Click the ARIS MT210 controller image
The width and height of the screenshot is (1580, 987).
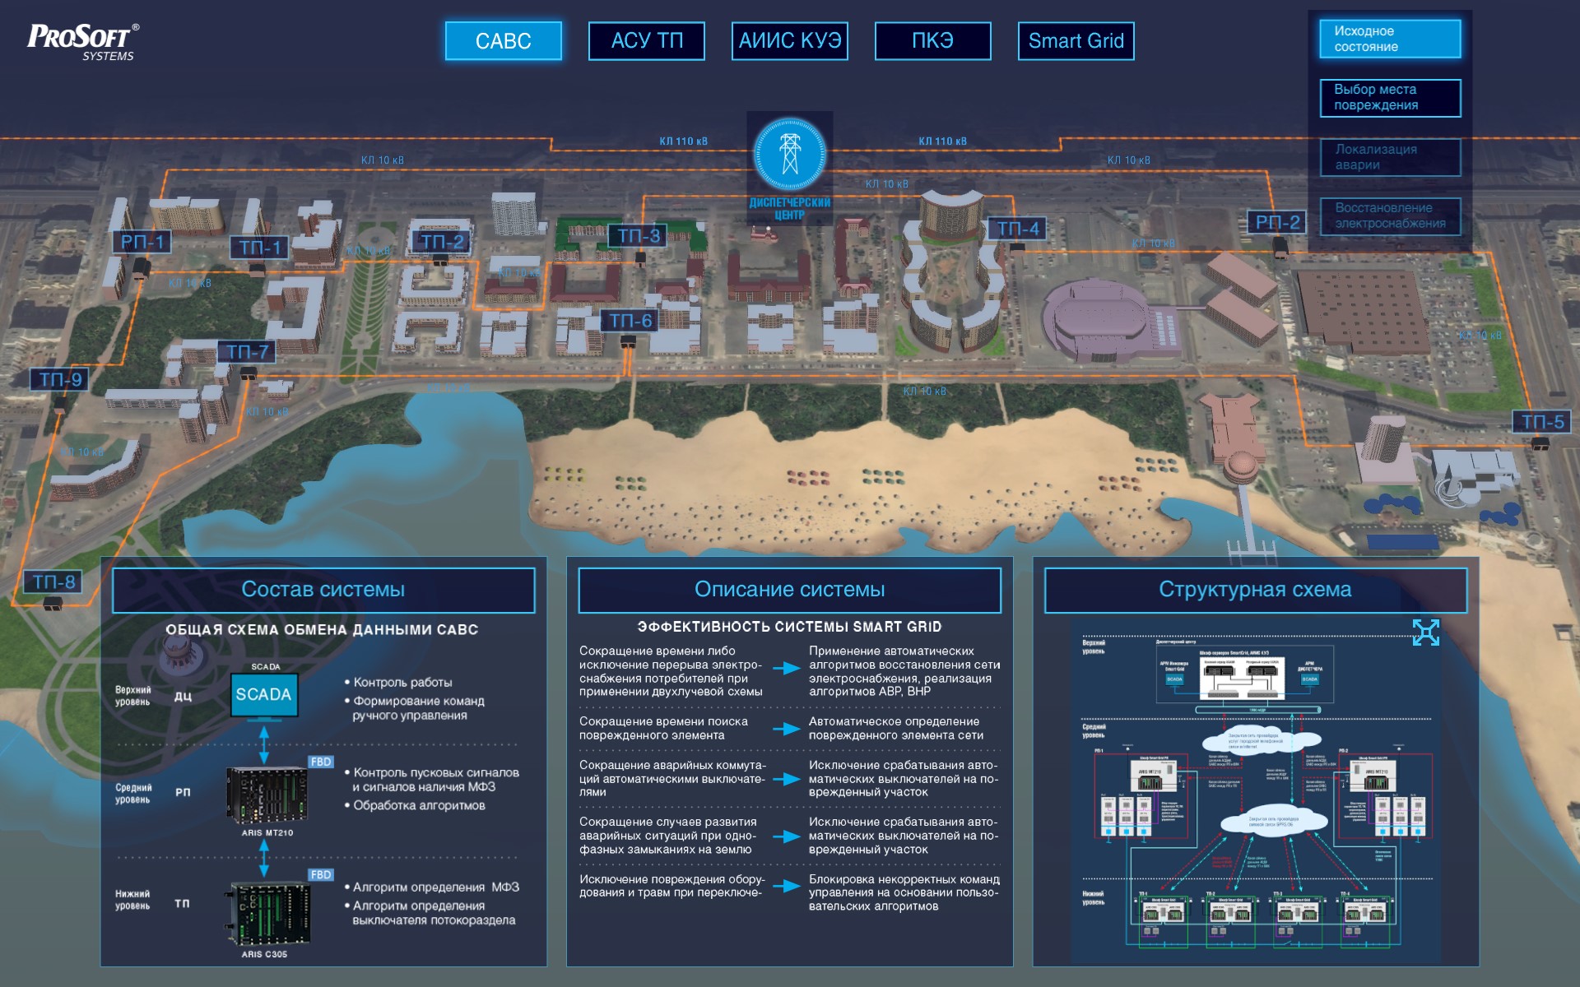click(268, 795)
